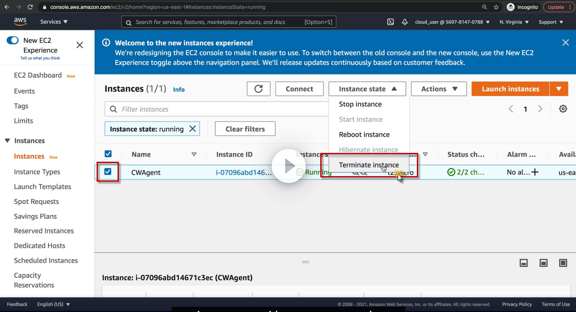
Task: Add alarm with the plus icon
Action: 535,172
